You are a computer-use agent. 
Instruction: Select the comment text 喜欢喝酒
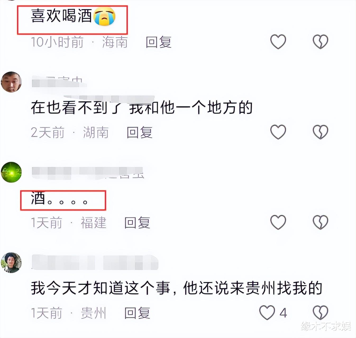point(61,16)
